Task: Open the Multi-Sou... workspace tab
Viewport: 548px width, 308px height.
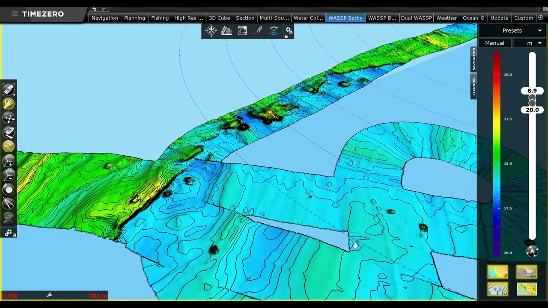Action: (274, 18)
